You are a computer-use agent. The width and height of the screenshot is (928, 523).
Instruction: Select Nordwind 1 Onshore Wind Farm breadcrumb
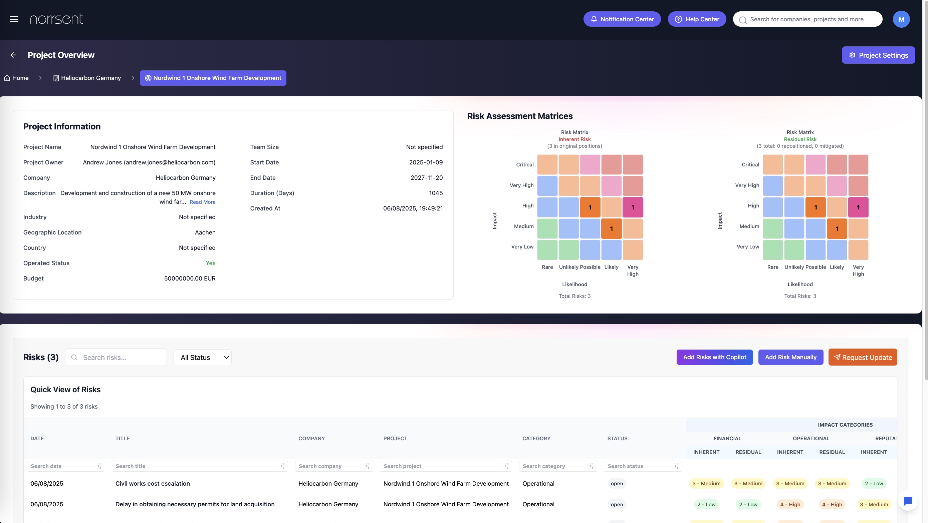pos(213,78)
